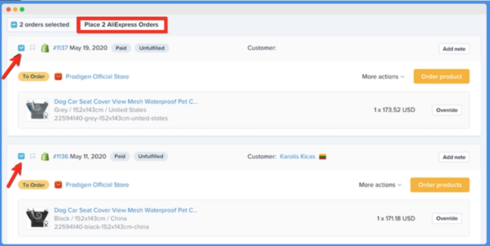
Task: Expand More actions for order #1136
Action: click(x=380, y=184)
